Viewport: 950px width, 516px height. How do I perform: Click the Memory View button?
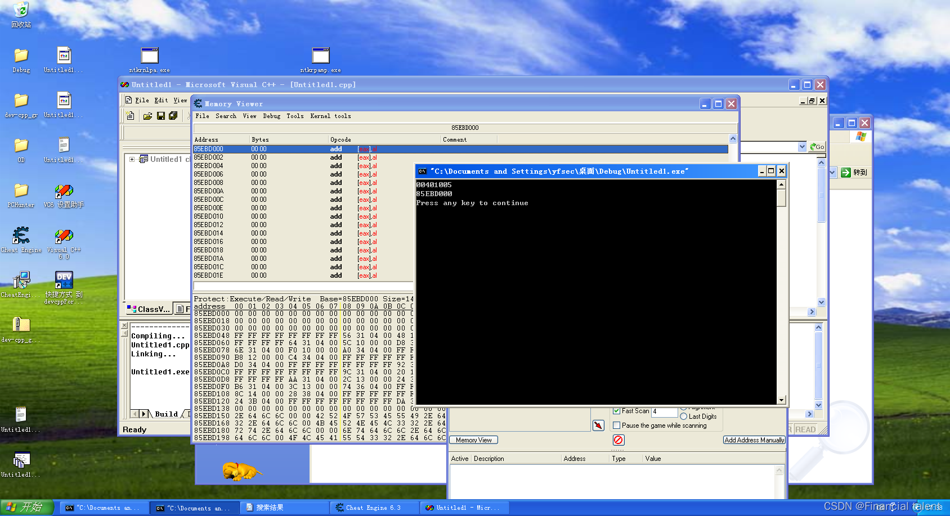tap(473, 440)
